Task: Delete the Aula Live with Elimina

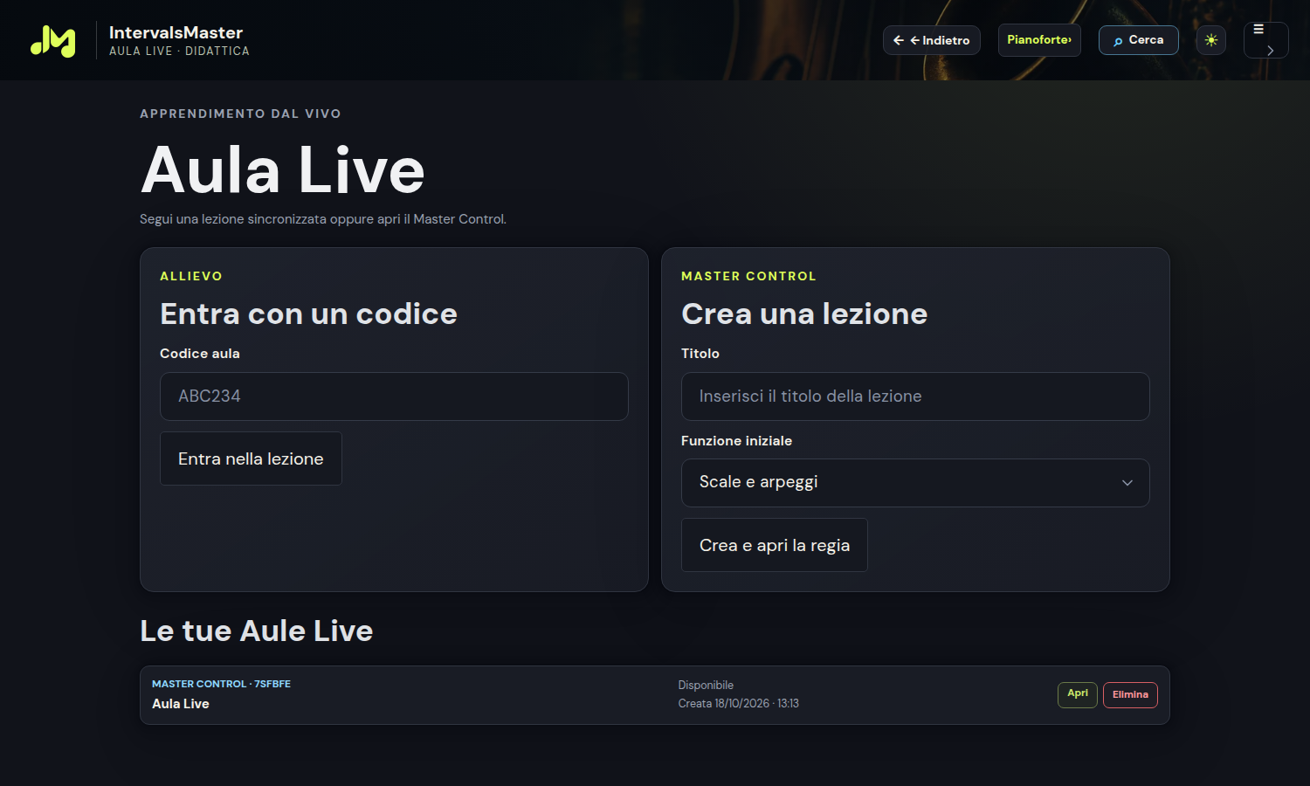Action: (x=1130, y=694)
